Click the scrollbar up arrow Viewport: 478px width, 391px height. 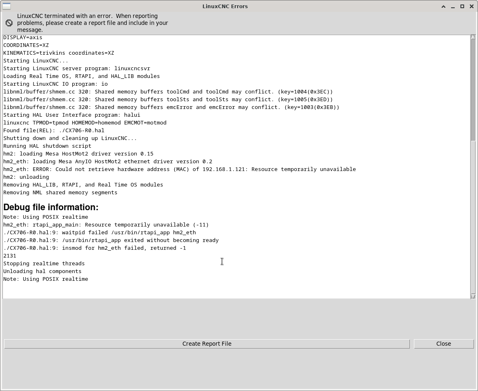click(x=473, y=37)
